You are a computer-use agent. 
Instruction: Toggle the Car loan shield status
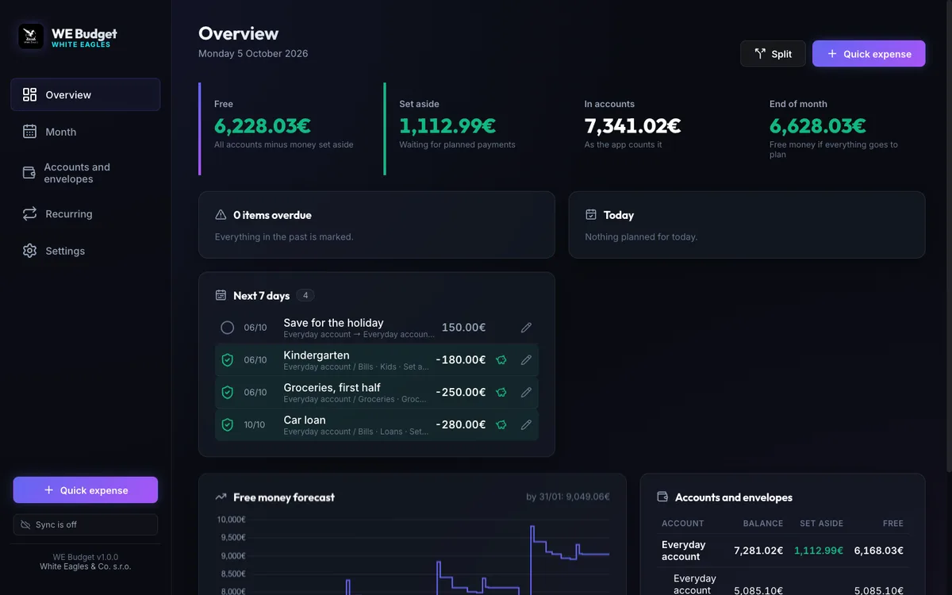[228, 425]
